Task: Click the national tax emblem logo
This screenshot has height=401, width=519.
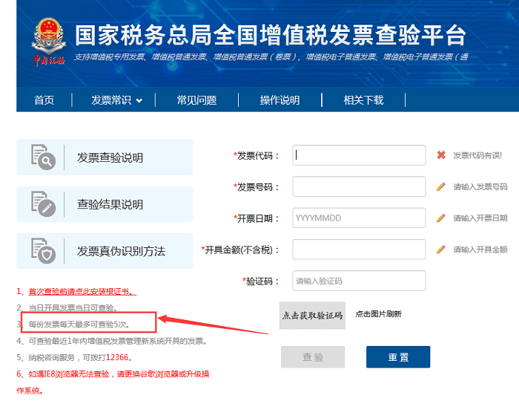Action: tap(48, 35)
